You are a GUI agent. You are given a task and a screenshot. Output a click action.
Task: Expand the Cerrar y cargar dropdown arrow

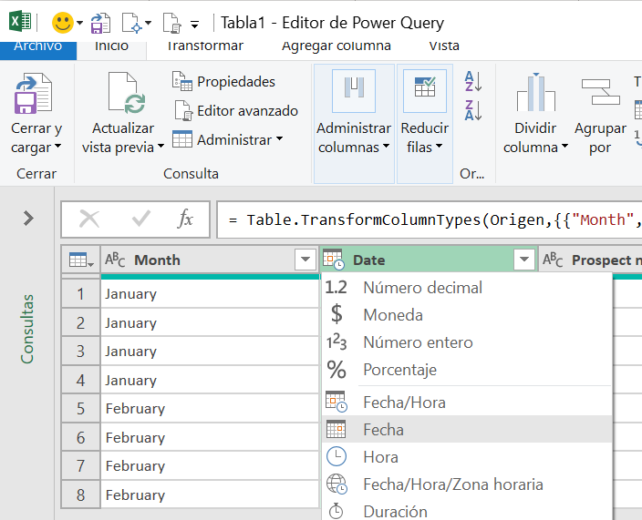(57, 146)
